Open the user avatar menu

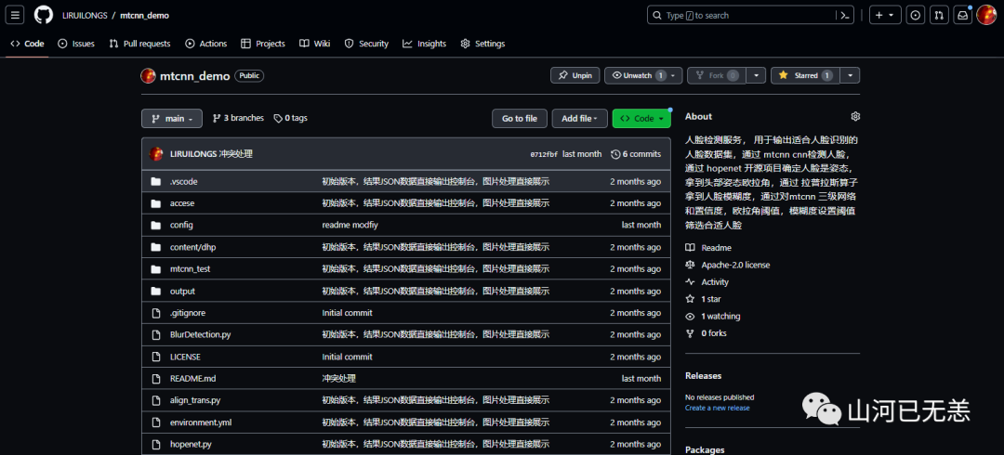pos(986,16)
